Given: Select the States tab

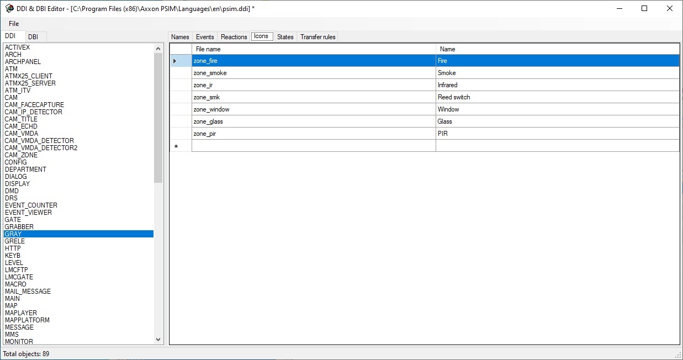Looking at the screenshot, I should coord(285,37).
